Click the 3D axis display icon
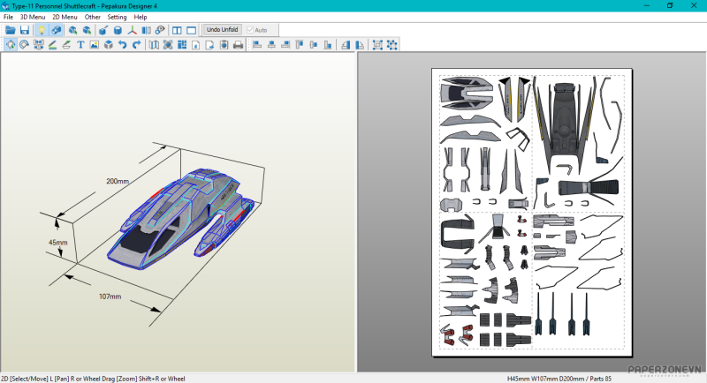Screen dimensions: 707x383 click(x=132, y=30)
